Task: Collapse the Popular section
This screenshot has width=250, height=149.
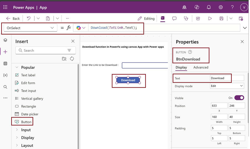Action: pos(17,67)
